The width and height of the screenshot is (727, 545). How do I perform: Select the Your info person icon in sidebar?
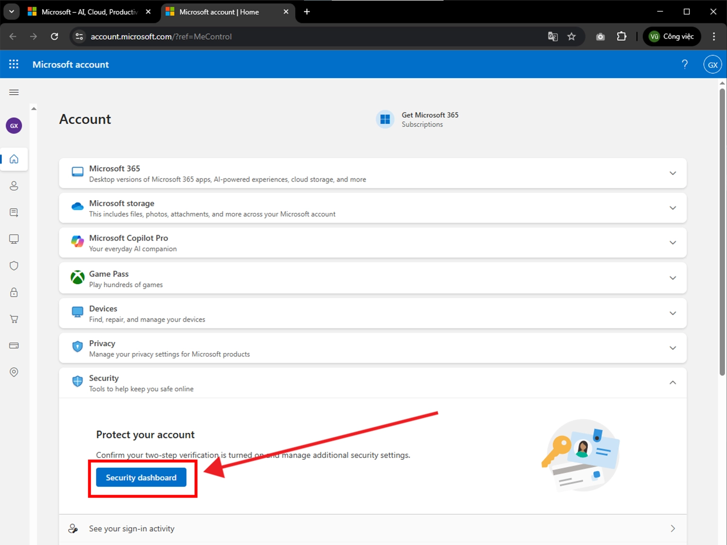pyautogui.click(x=14, y=186)
